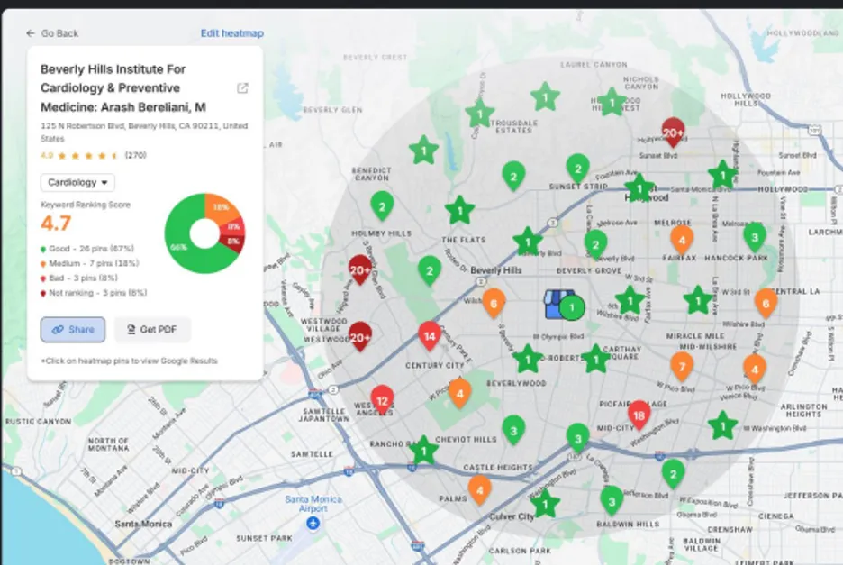The height and width of the screenshot is (566, 843).
Task: Click the green star pin at Culver City
Action: click(545, 504)
